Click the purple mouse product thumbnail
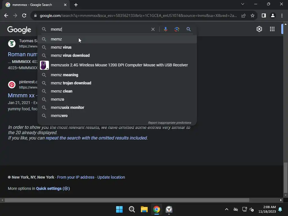 pyautogui.click(x=44, y=65)
